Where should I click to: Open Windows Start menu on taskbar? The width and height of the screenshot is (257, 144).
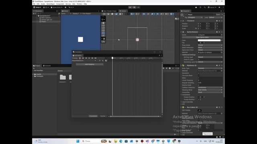click(78, 141)
